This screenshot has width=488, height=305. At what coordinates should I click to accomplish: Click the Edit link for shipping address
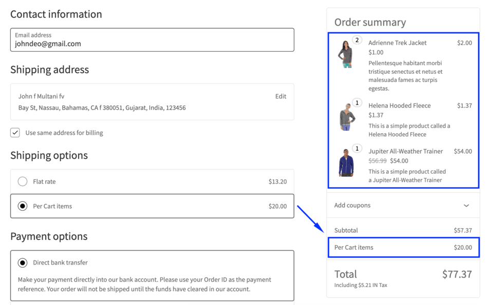[280, 96]
